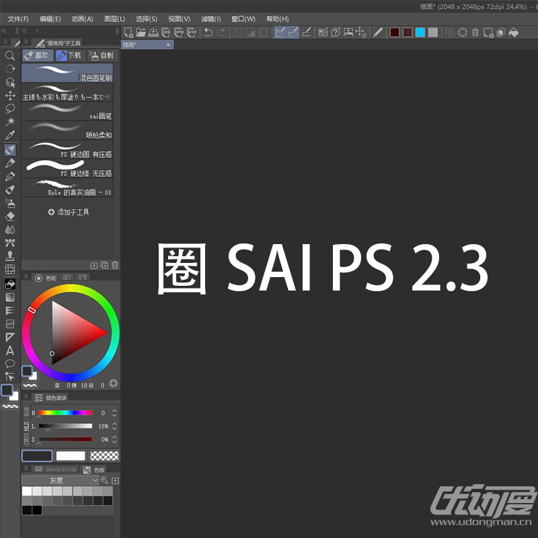Click the H hue slider
538x538 pixels.
point(65,413)
